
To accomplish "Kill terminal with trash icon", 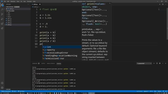I will point(160,63).
